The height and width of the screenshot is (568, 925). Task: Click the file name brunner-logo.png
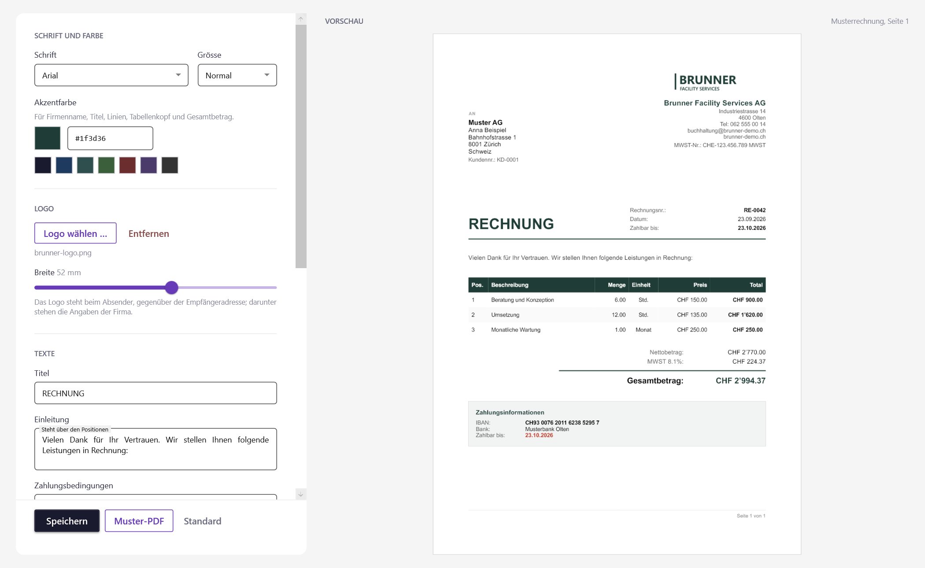tap(63, 253)
